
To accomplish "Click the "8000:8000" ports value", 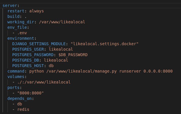I will pyautogui.click(x=31, y=93).
